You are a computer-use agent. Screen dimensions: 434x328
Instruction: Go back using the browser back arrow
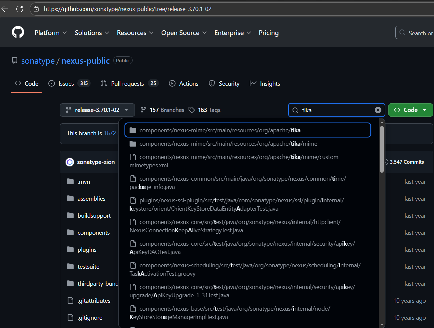pyautogui.click(x=5, y=9)
